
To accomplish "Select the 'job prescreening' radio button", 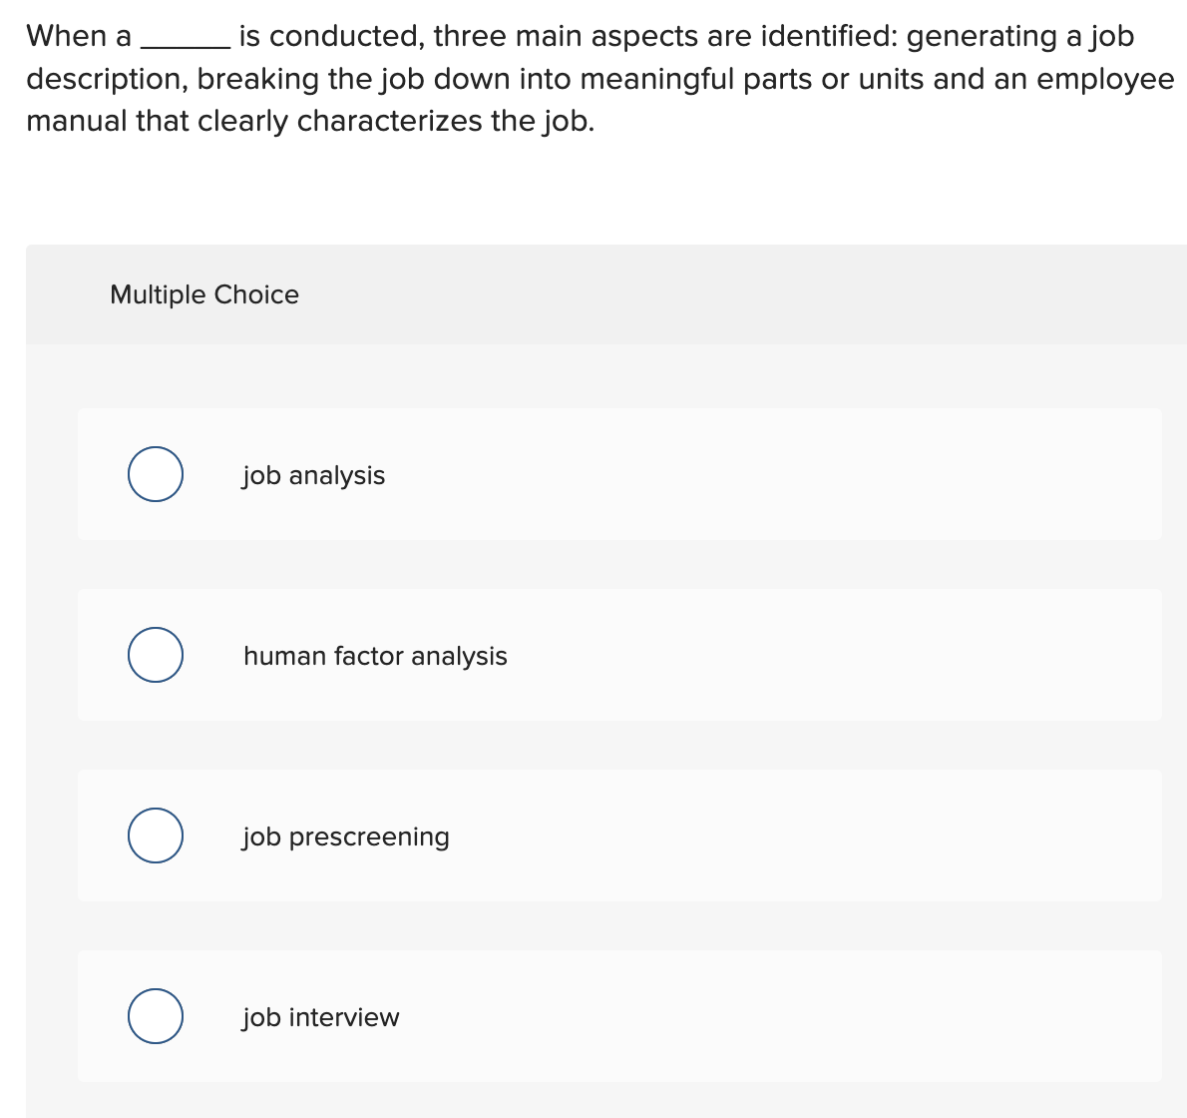I will click(155, 836).
